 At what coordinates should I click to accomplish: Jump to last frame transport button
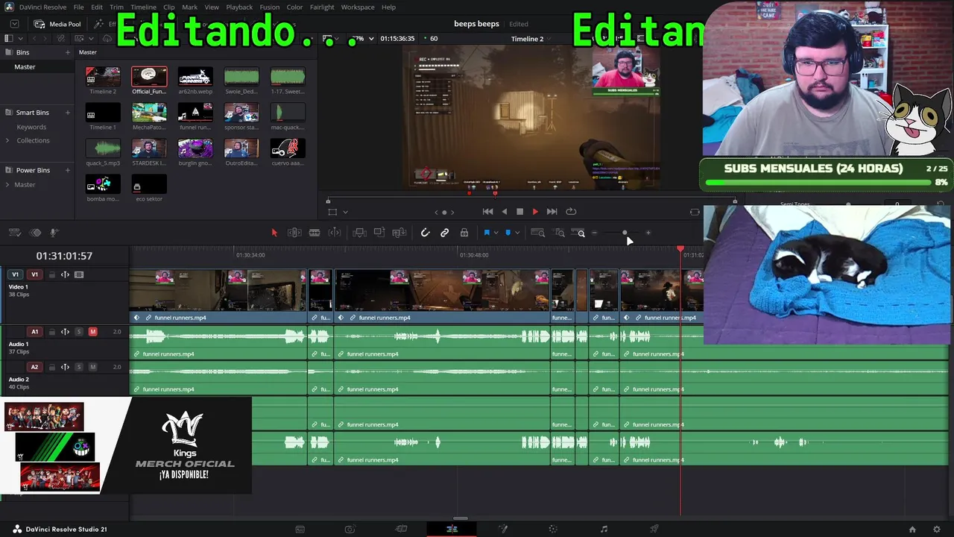pyautogui.click(x=552, y=212)
